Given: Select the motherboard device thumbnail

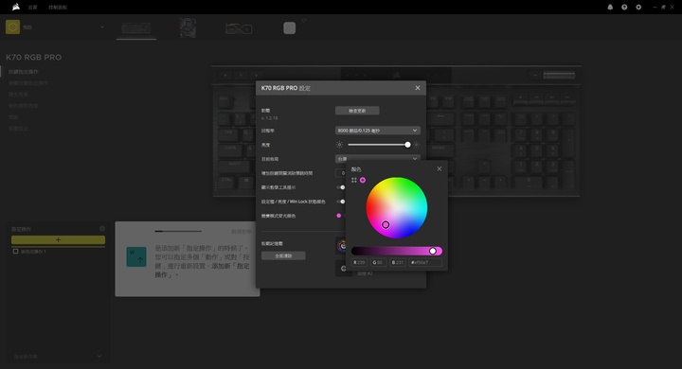Looking at the screenshot, I should [188, 27].
